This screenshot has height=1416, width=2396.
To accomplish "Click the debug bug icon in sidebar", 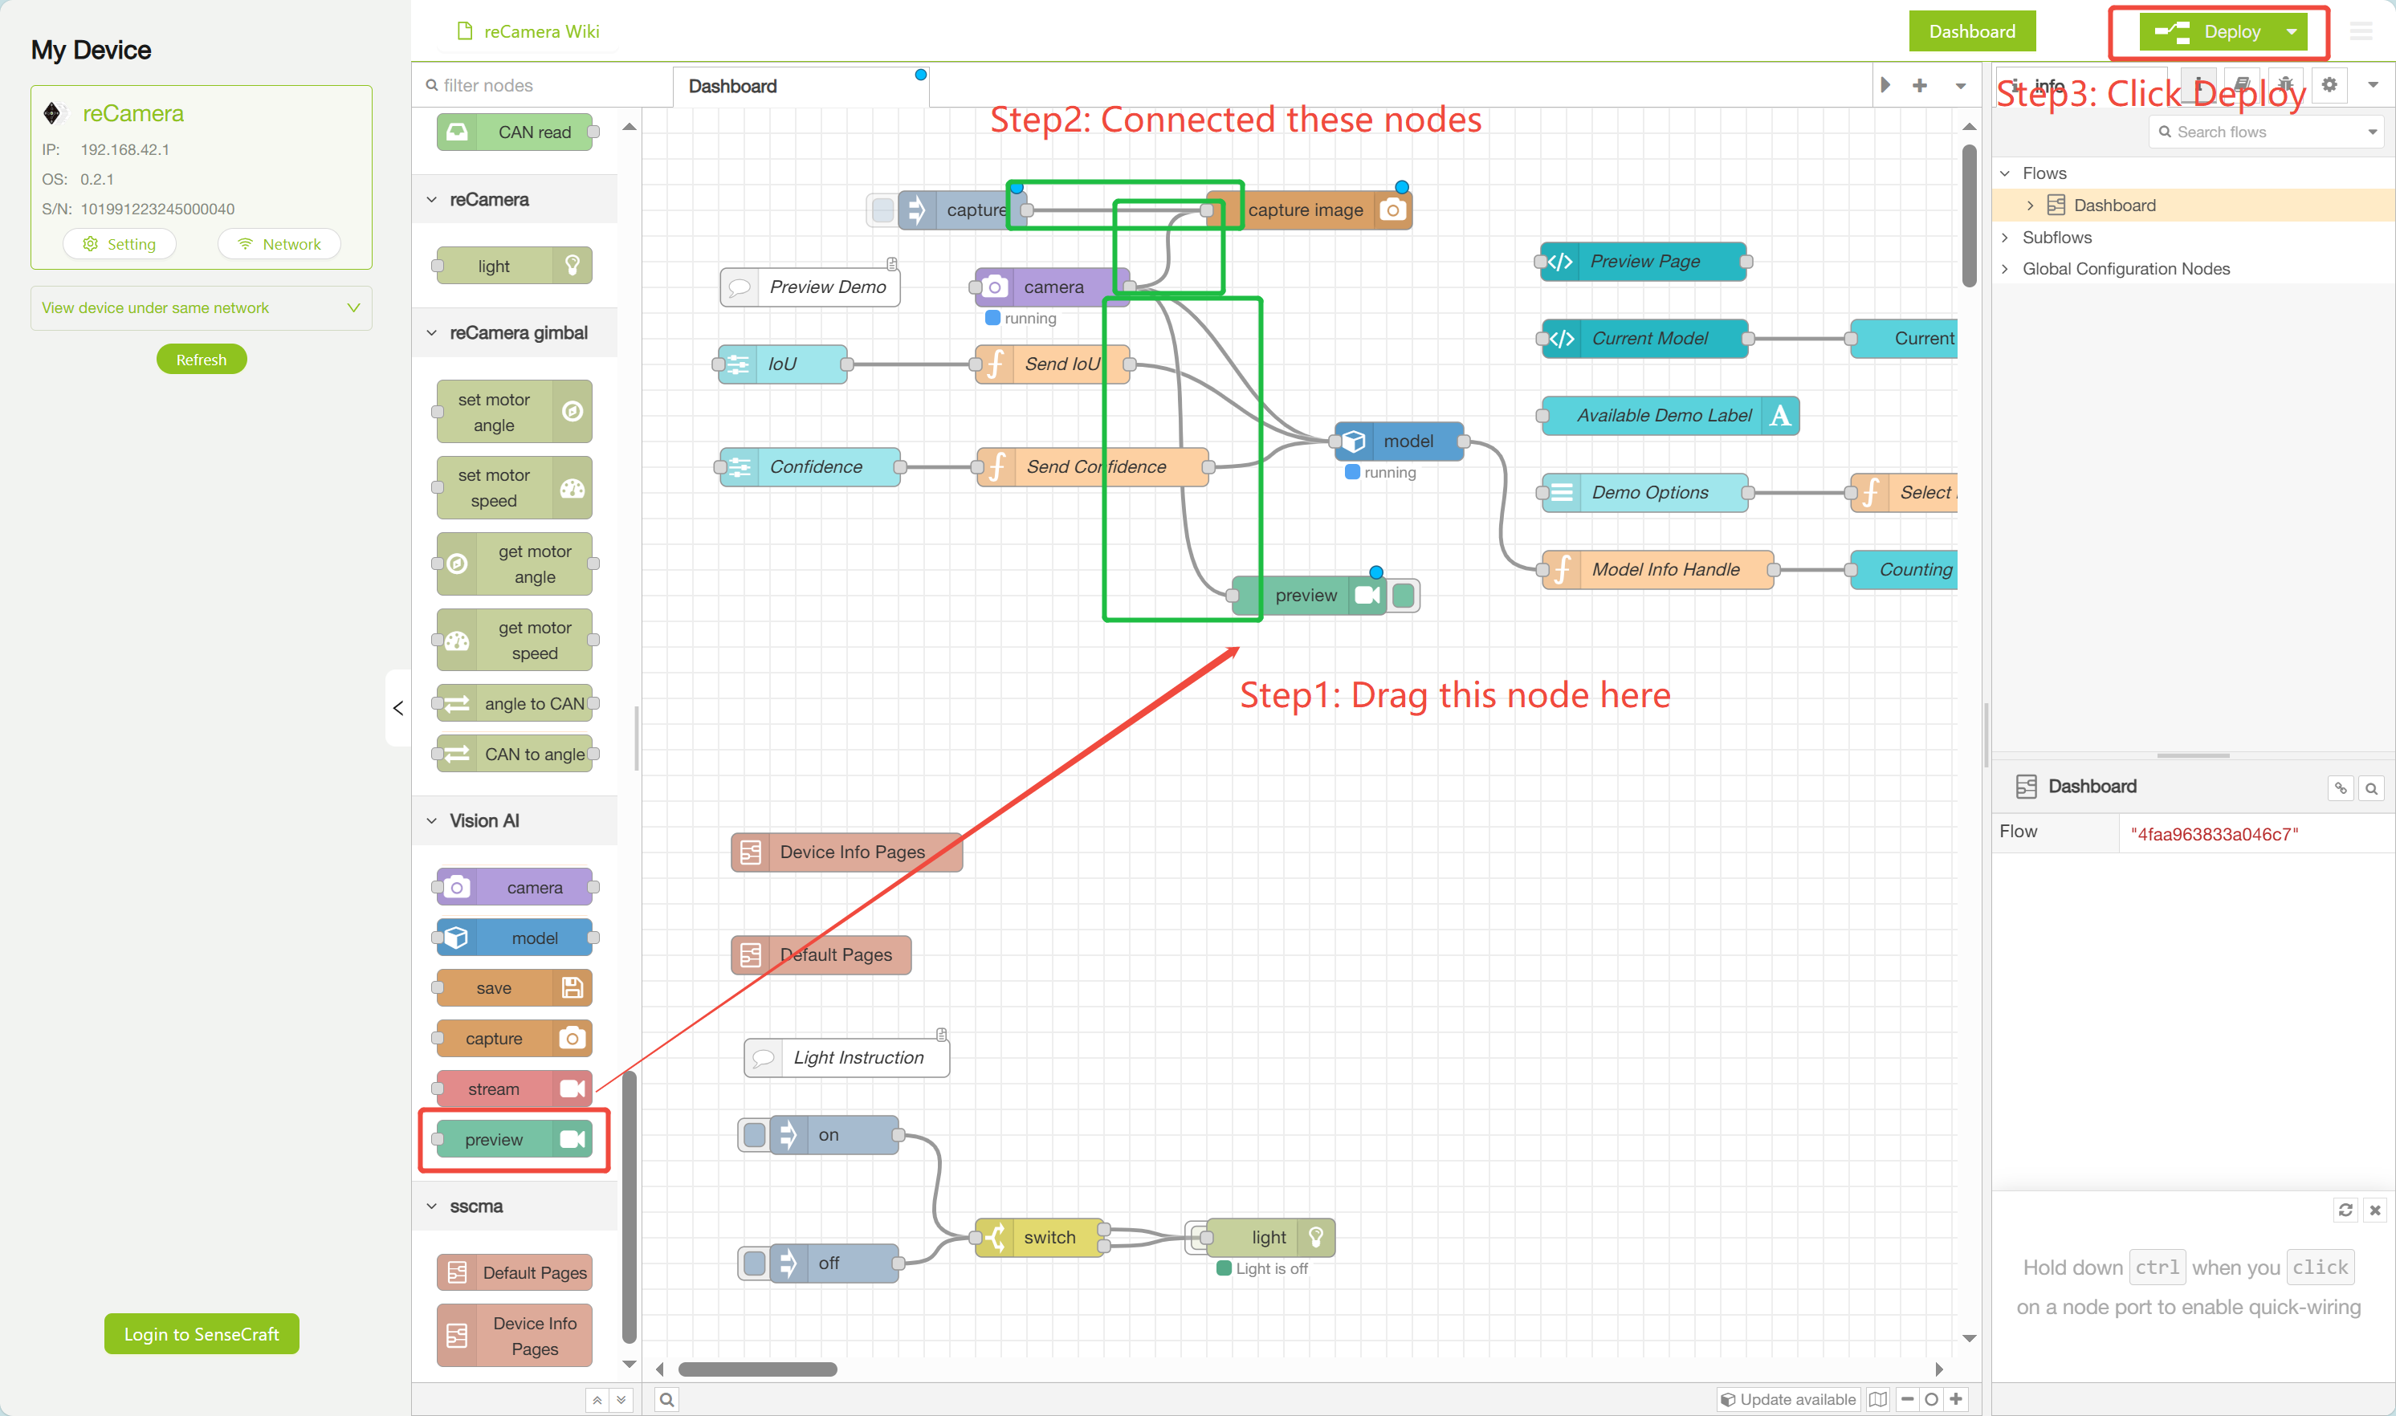I will click(2285, 85).
